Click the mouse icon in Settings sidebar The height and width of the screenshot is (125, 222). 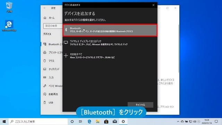(x=45, y=61)
